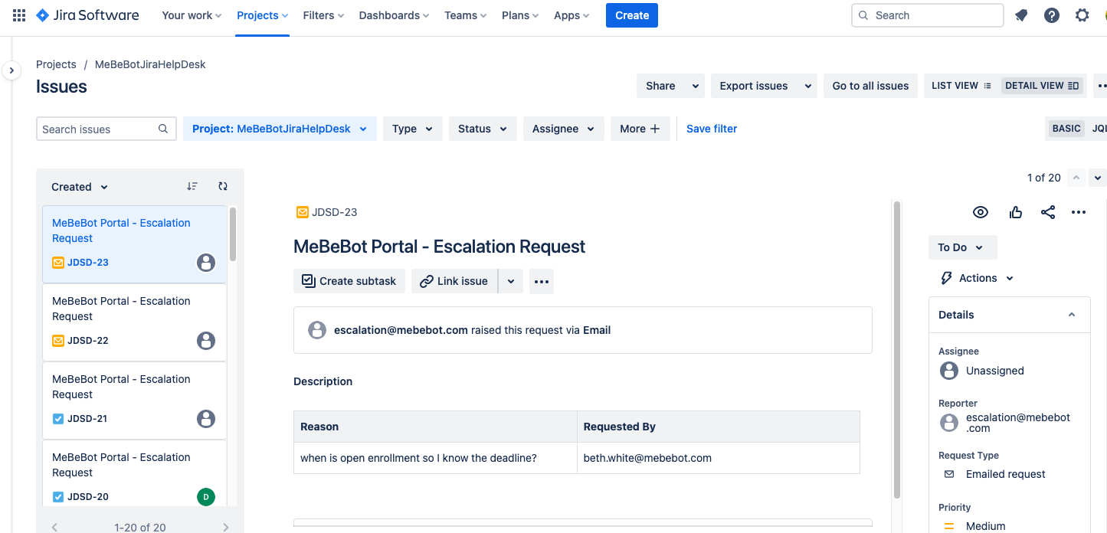
Task: Switch to Detail View
Action: pyautogui.click(x=1042, y=86)
